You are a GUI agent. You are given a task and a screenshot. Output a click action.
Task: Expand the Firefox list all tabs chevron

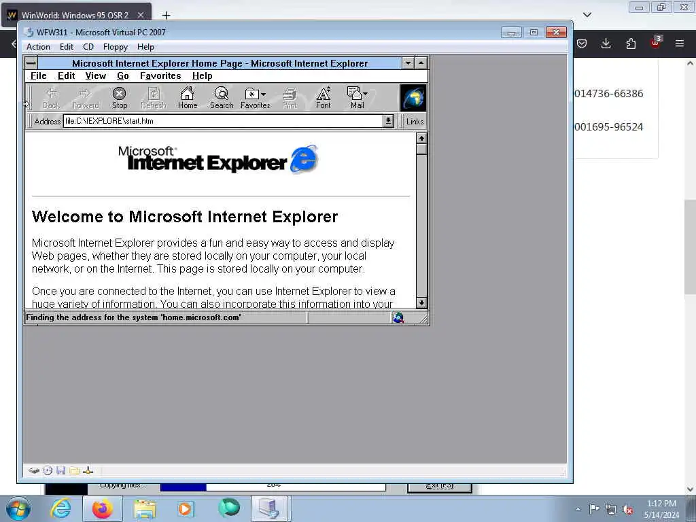click(x=587, y=15)
